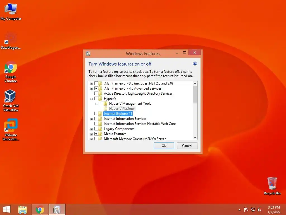
Task: Minimize the Windows Features dialog
Action: point(177,53)
